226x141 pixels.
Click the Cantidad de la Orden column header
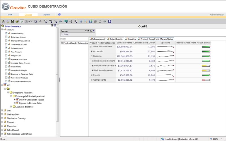(x=144, y=43)
